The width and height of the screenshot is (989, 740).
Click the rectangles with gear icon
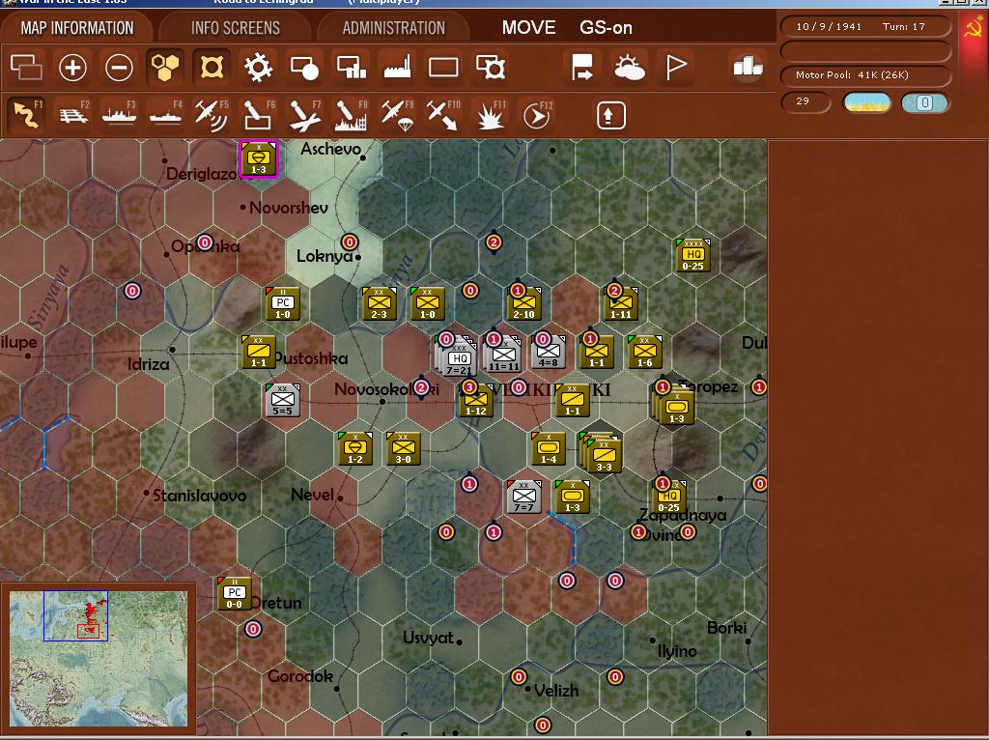click(490, 67)
